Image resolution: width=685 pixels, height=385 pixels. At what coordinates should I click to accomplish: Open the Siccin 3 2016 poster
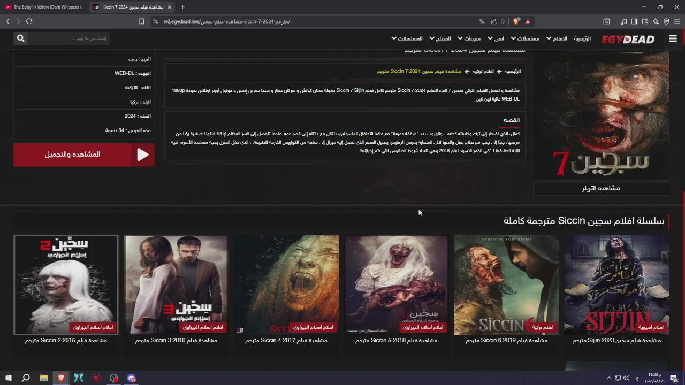click(x=176, y=284)
